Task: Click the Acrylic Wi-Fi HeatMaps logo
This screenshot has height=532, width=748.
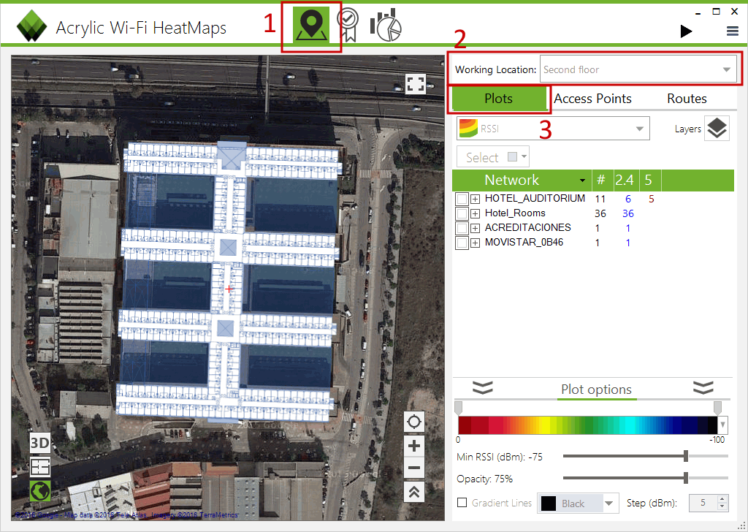Action: pyautogui.click(x=31, y=26)
